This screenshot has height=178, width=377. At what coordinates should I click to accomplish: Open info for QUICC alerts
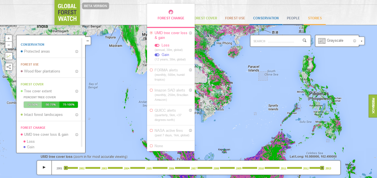click(x=190, y=111)
